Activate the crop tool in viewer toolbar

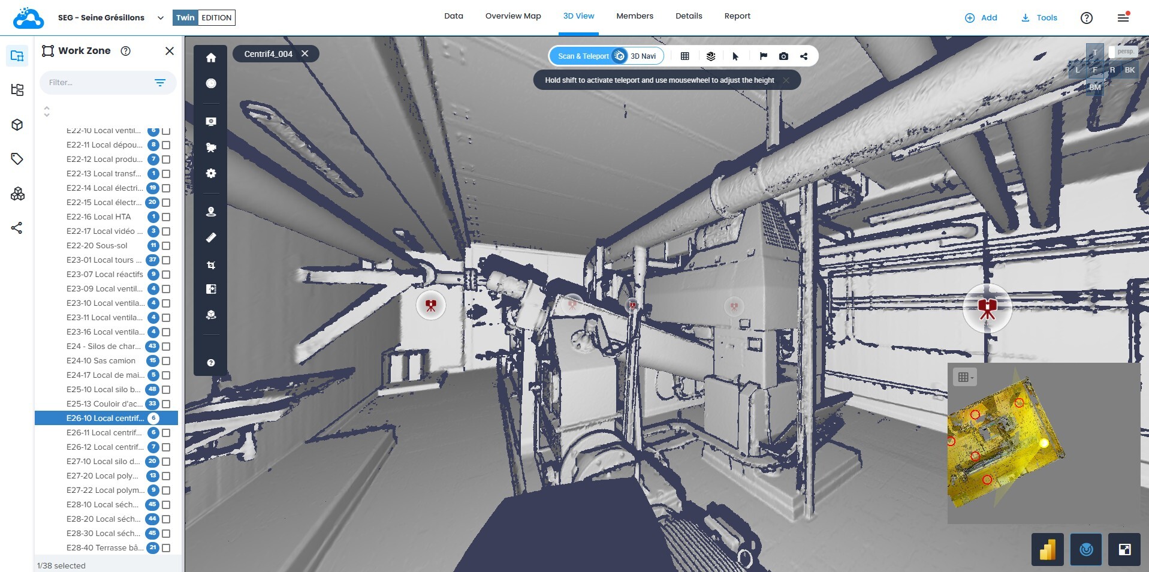[210, 265]
